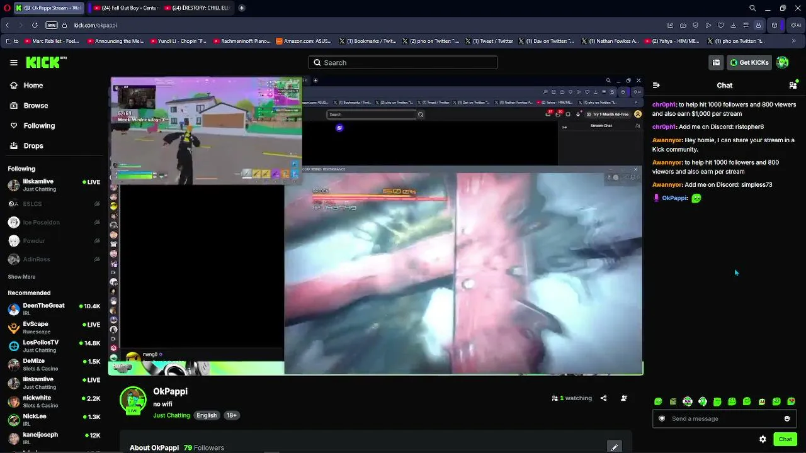Click OkPappi username in chat
Screen dimensions: 806x453
[x=674, y=198]
